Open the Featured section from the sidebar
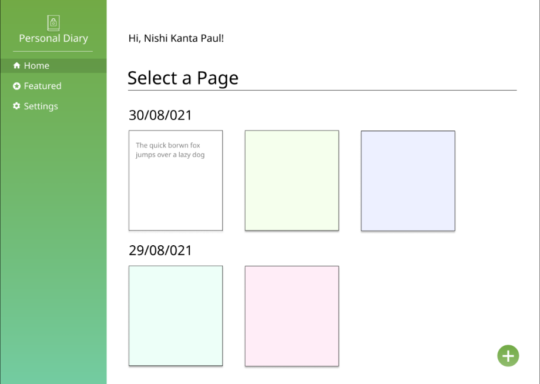Screen dimensions: 540x384 point(42,86)
